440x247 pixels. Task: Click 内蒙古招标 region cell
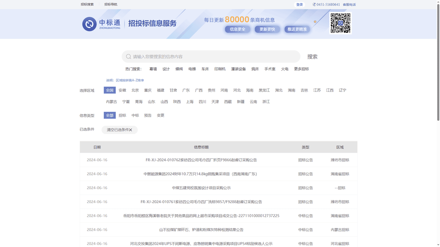click(340, 230)
